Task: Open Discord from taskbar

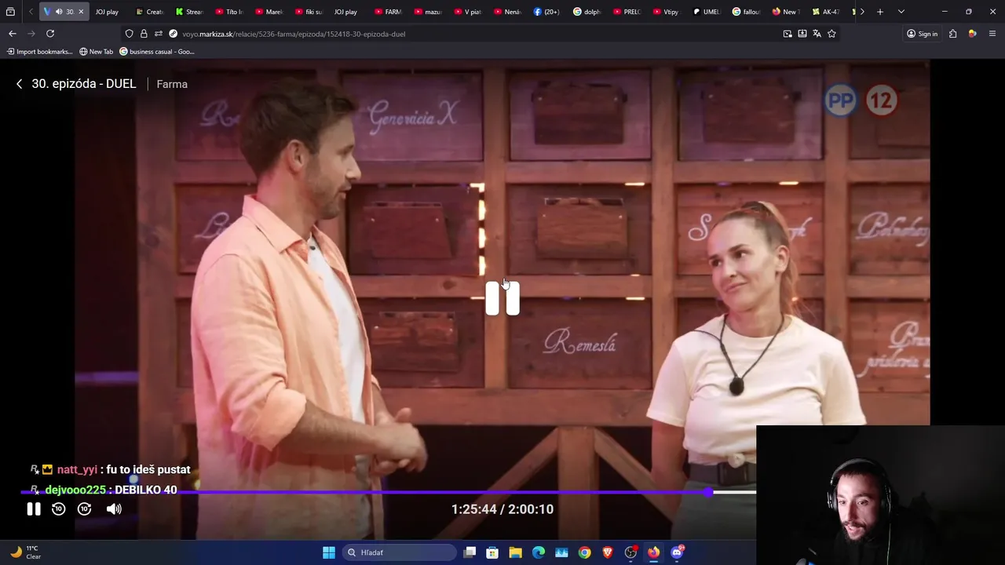Action: pos(677,552)
